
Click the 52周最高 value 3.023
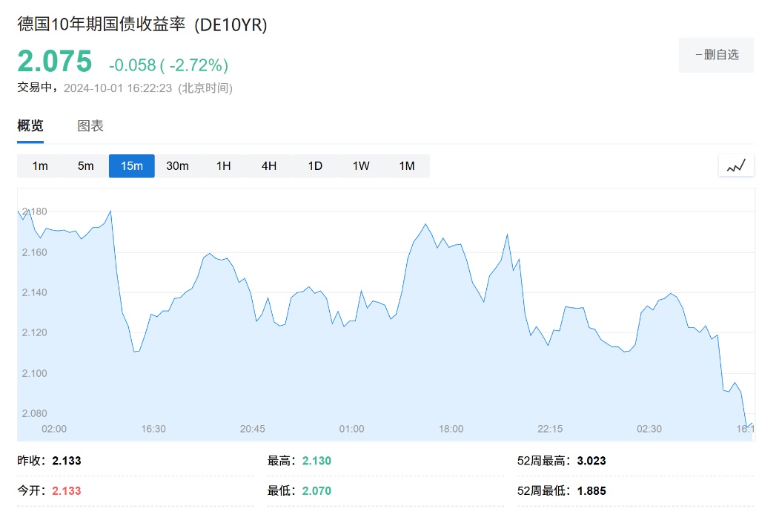tap(591, 461)
